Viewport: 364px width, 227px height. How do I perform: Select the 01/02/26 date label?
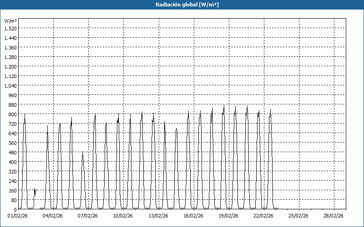pos(18,216)
